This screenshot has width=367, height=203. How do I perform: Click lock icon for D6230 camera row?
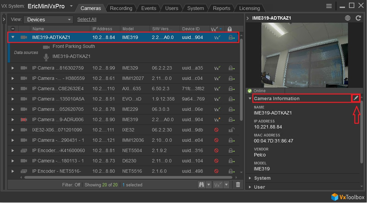[x=231, y=161]
